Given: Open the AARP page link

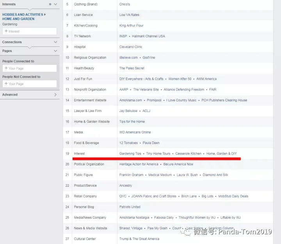Looking at the screenshot, I should click(x=124, y=90).
